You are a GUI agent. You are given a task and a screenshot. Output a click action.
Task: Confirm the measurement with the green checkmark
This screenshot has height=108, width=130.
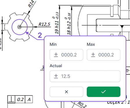pyautogui.click(x=104, y=92)
